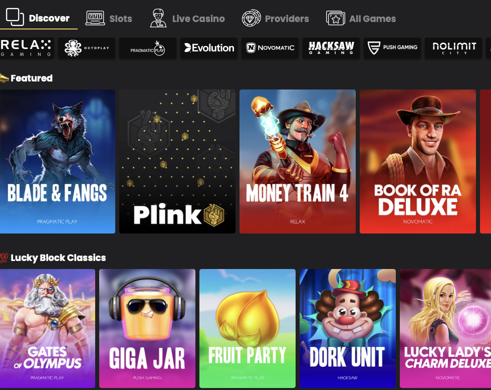Open the Discover tab
The image size is (491, 390).
[39, 18]
